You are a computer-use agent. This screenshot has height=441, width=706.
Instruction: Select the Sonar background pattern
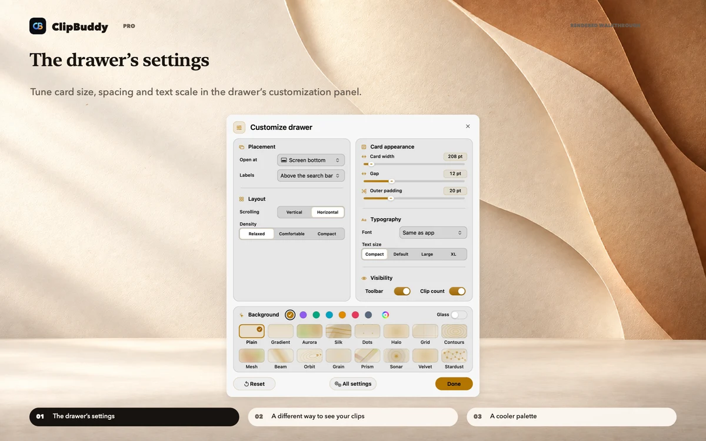click(x=396, y=355)
